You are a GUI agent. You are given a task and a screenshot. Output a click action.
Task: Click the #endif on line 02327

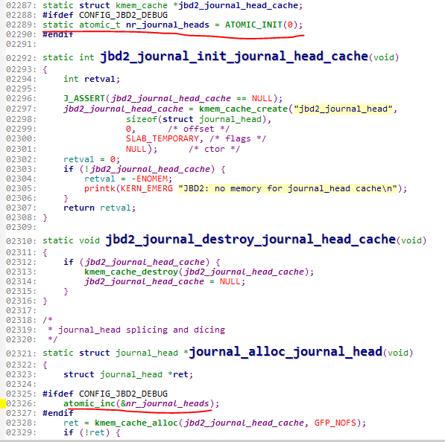point(58,413)
